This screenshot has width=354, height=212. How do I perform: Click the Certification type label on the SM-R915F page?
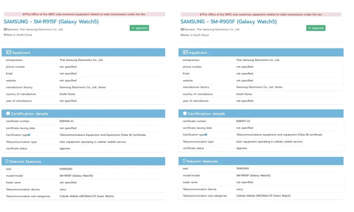click(x=17, y=135)
